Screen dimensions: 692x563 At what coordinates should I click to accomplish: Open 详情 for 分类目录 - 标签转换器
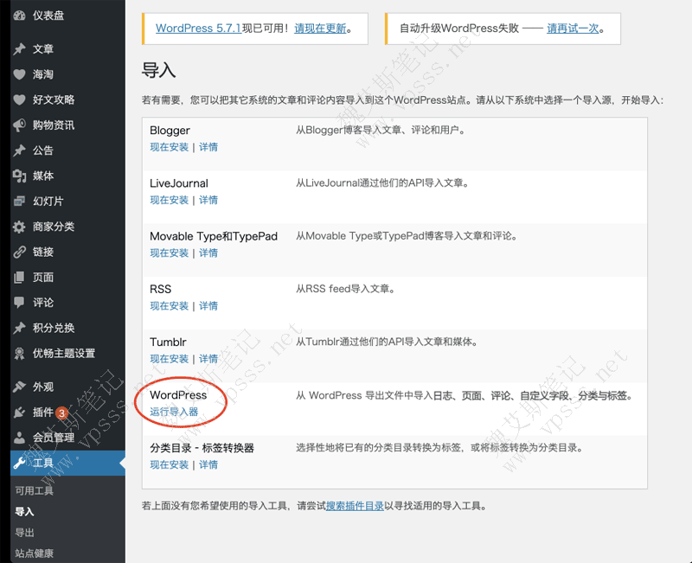click(x=208, y=464)
